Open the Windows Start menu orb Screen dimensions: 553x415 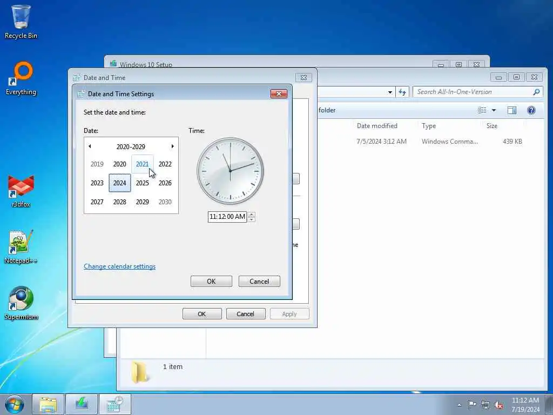15,404
